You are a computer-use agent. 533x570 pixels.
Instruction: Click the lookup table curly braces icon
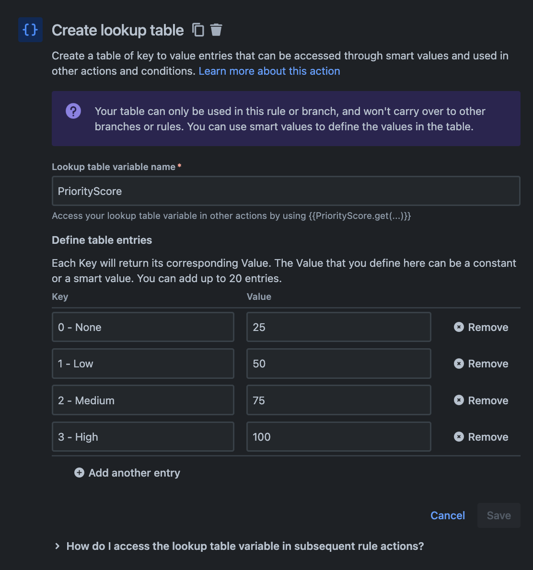(30, 30)
